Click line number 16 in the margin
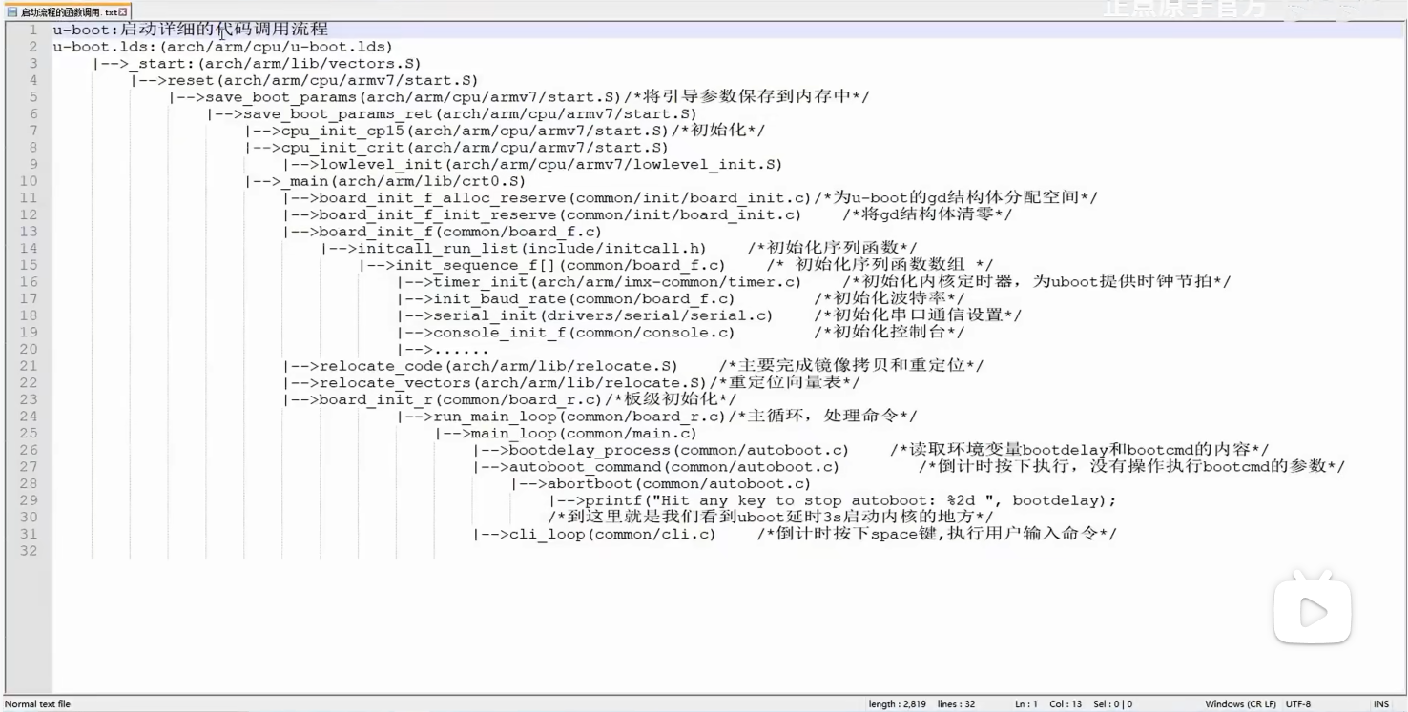Image resolution: width=1408 pixels, height=712 pixels. (x=28, y=281)
